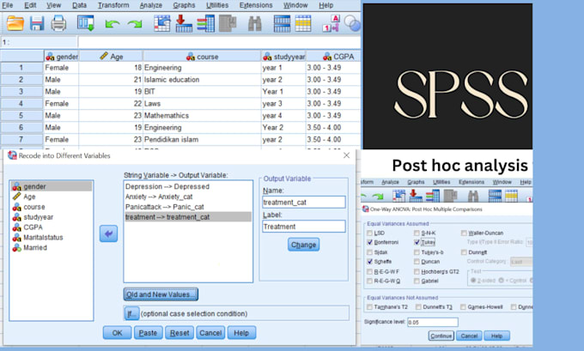Enable the Duncan checkbox
The width and height of the screenshot is (584, 351).
tap(417, 261)
